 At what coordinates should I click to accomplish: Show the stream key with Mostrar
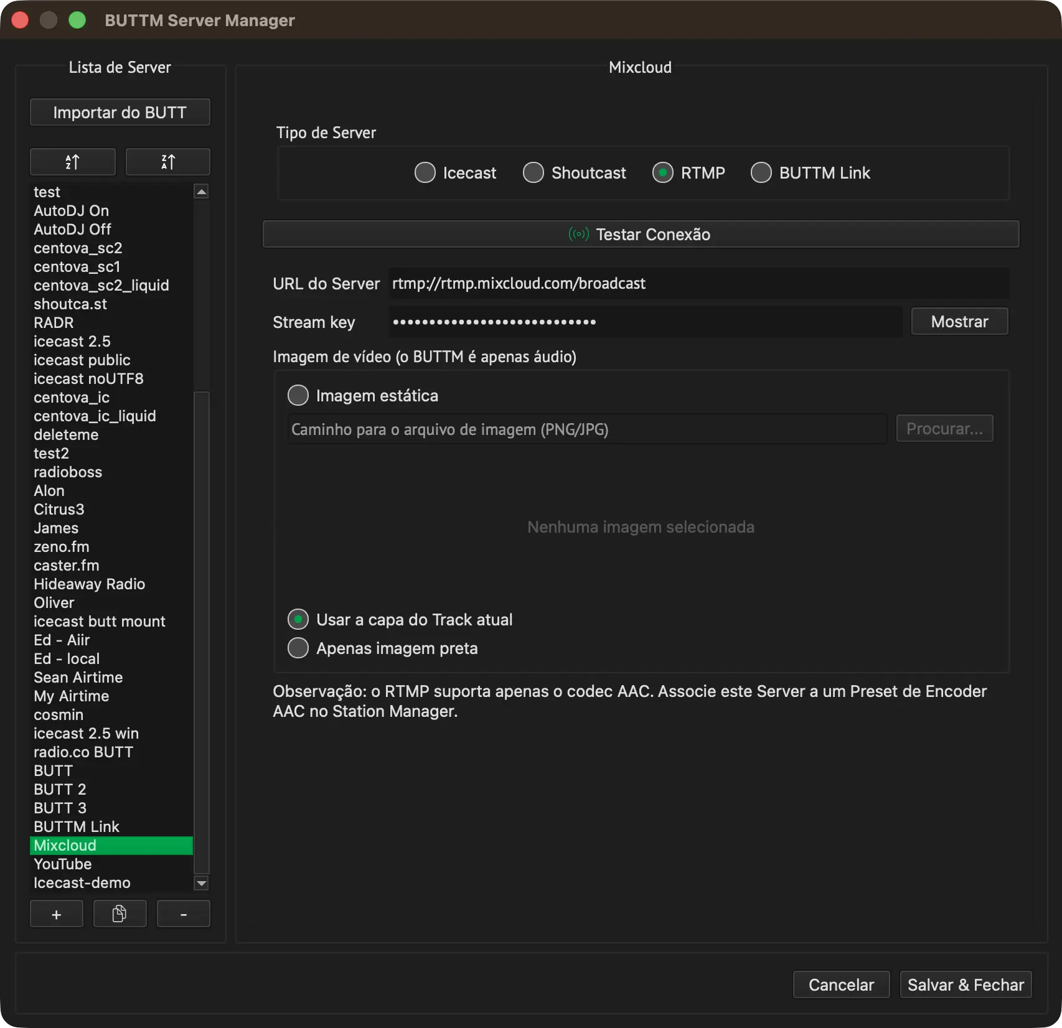click(960, 321)
